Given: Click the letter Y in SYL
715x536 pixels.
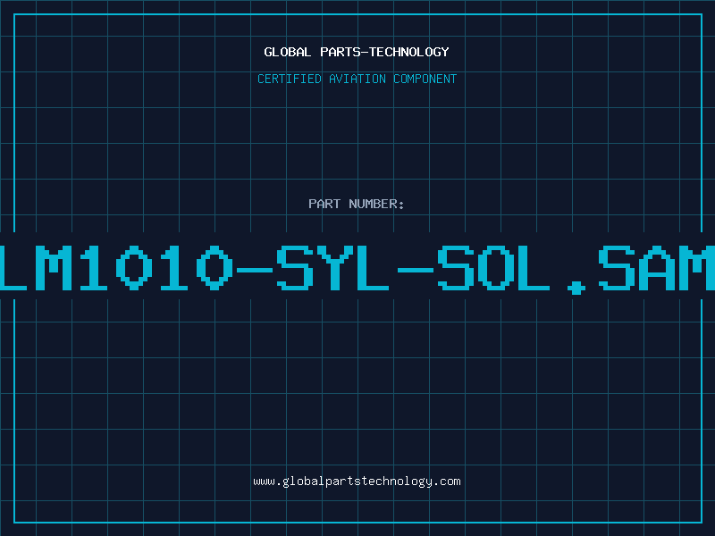Looking at the screenshot, I should tap(332, 268).
